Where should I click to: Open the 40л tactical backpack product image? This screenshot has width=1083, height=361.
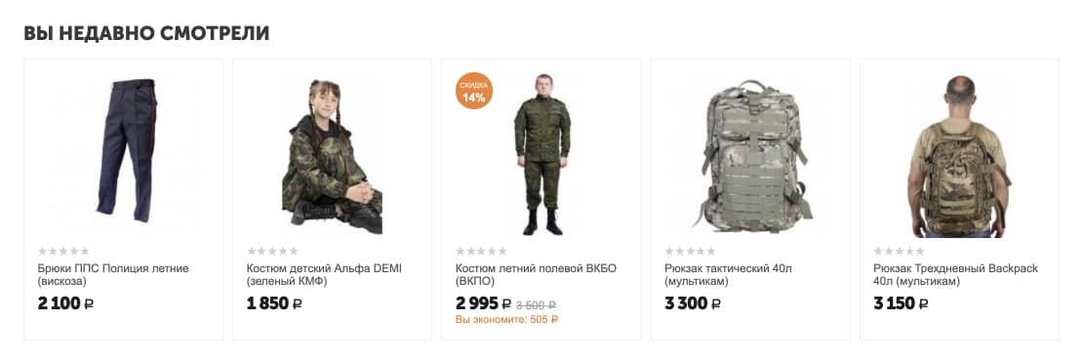[750, 156]
